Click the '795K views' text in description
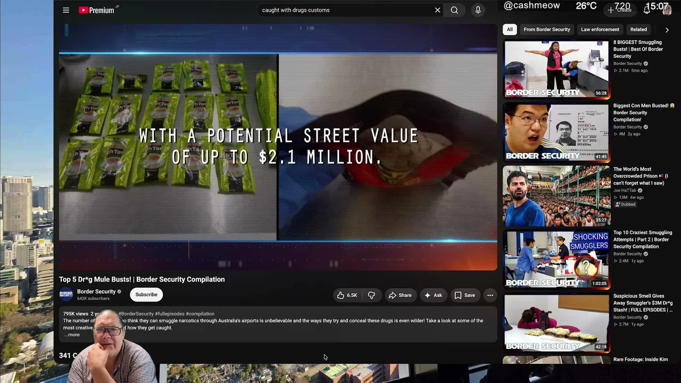This screenshot has height=383, width=681. tap(76, 314)
